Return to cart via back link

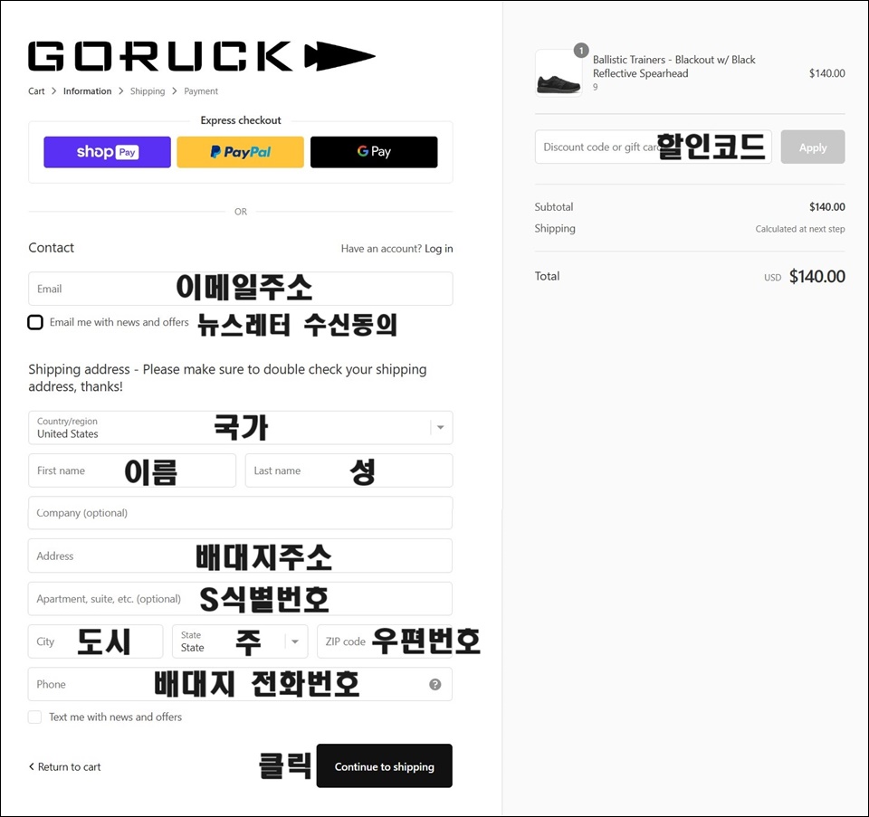pos(65,767)
